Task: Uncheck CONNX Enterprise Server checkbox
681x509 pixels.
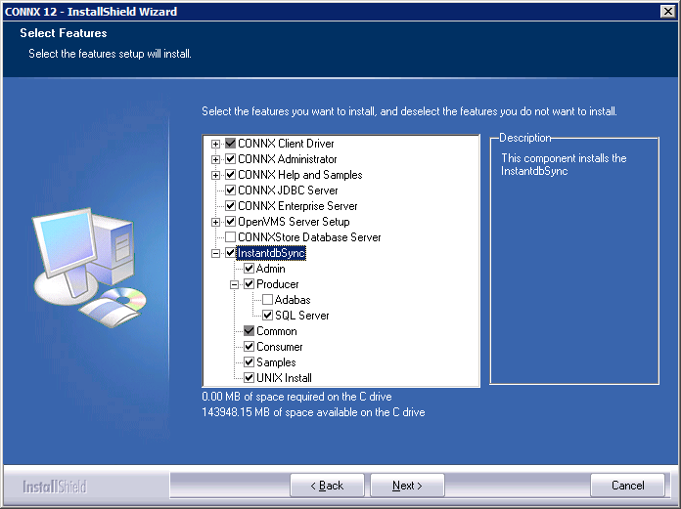Action: pyautogui.click(x=231, y=206)
